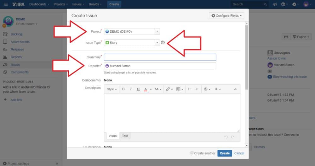Click the scrollbar down arrow
The height and width of the screenshot is (166, 315).
click(247, 145)
